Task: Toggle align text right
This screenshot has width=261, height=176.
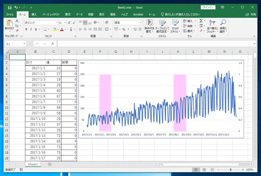Action: coord(90,29)
